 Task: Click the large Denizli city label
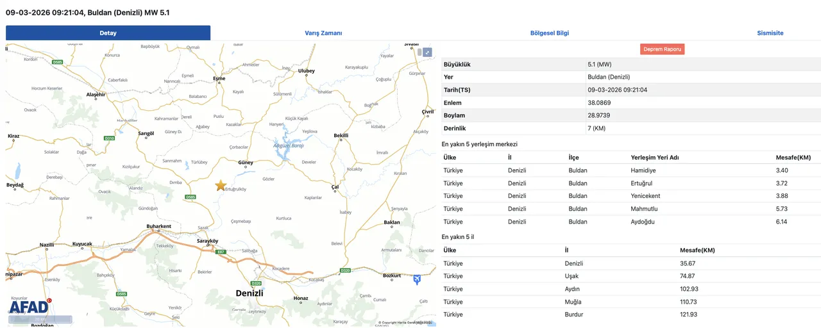click(x=250, y=293)
